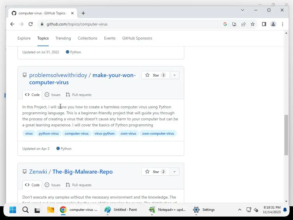Bookmark this tab with star icon
293x220 pixels.
point(253,24)
